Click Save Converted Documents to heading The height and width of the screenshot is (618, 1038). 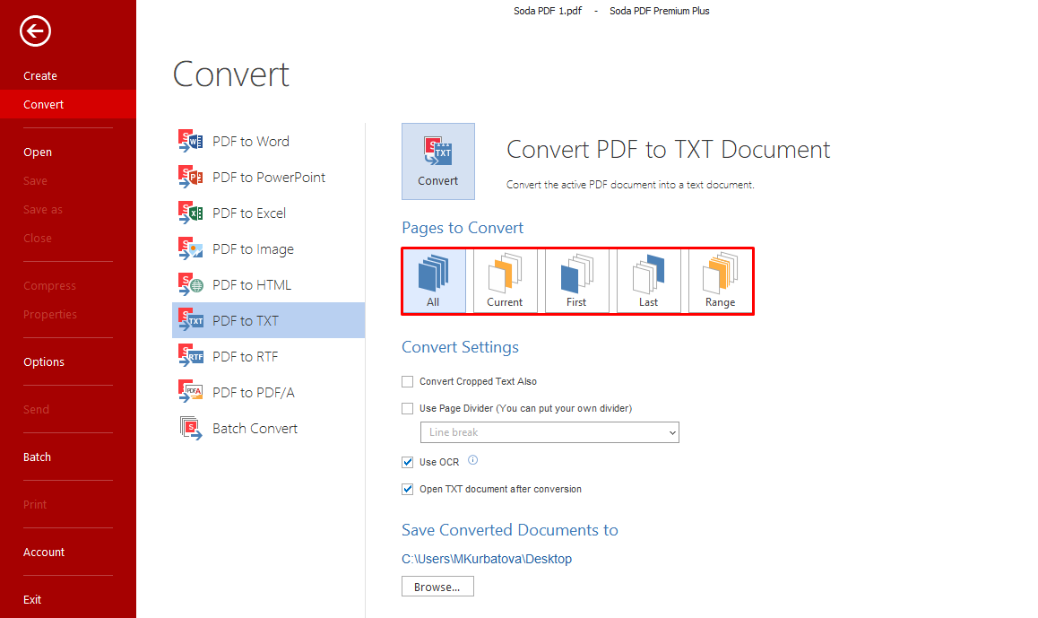click(510, 530)
